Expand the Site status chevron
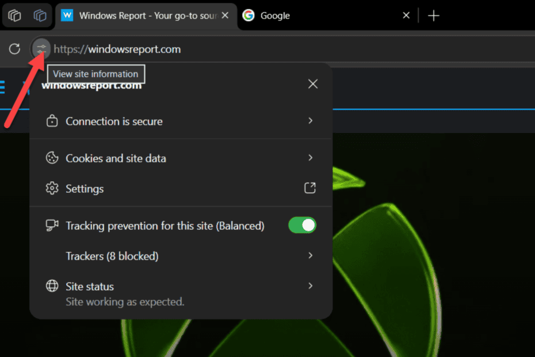This screenshot has width=535, height=357. pos(310,286)
